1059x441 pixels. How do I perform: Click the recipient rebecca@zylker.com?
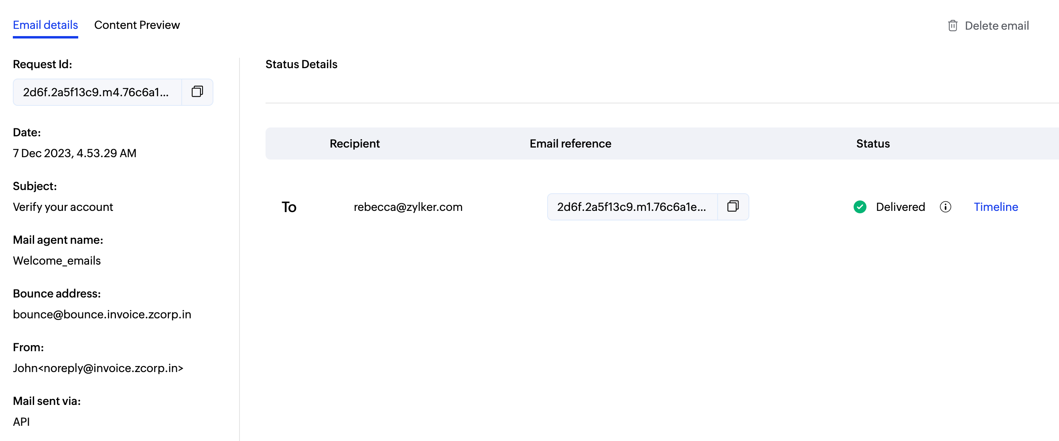[x=408, y=207]
